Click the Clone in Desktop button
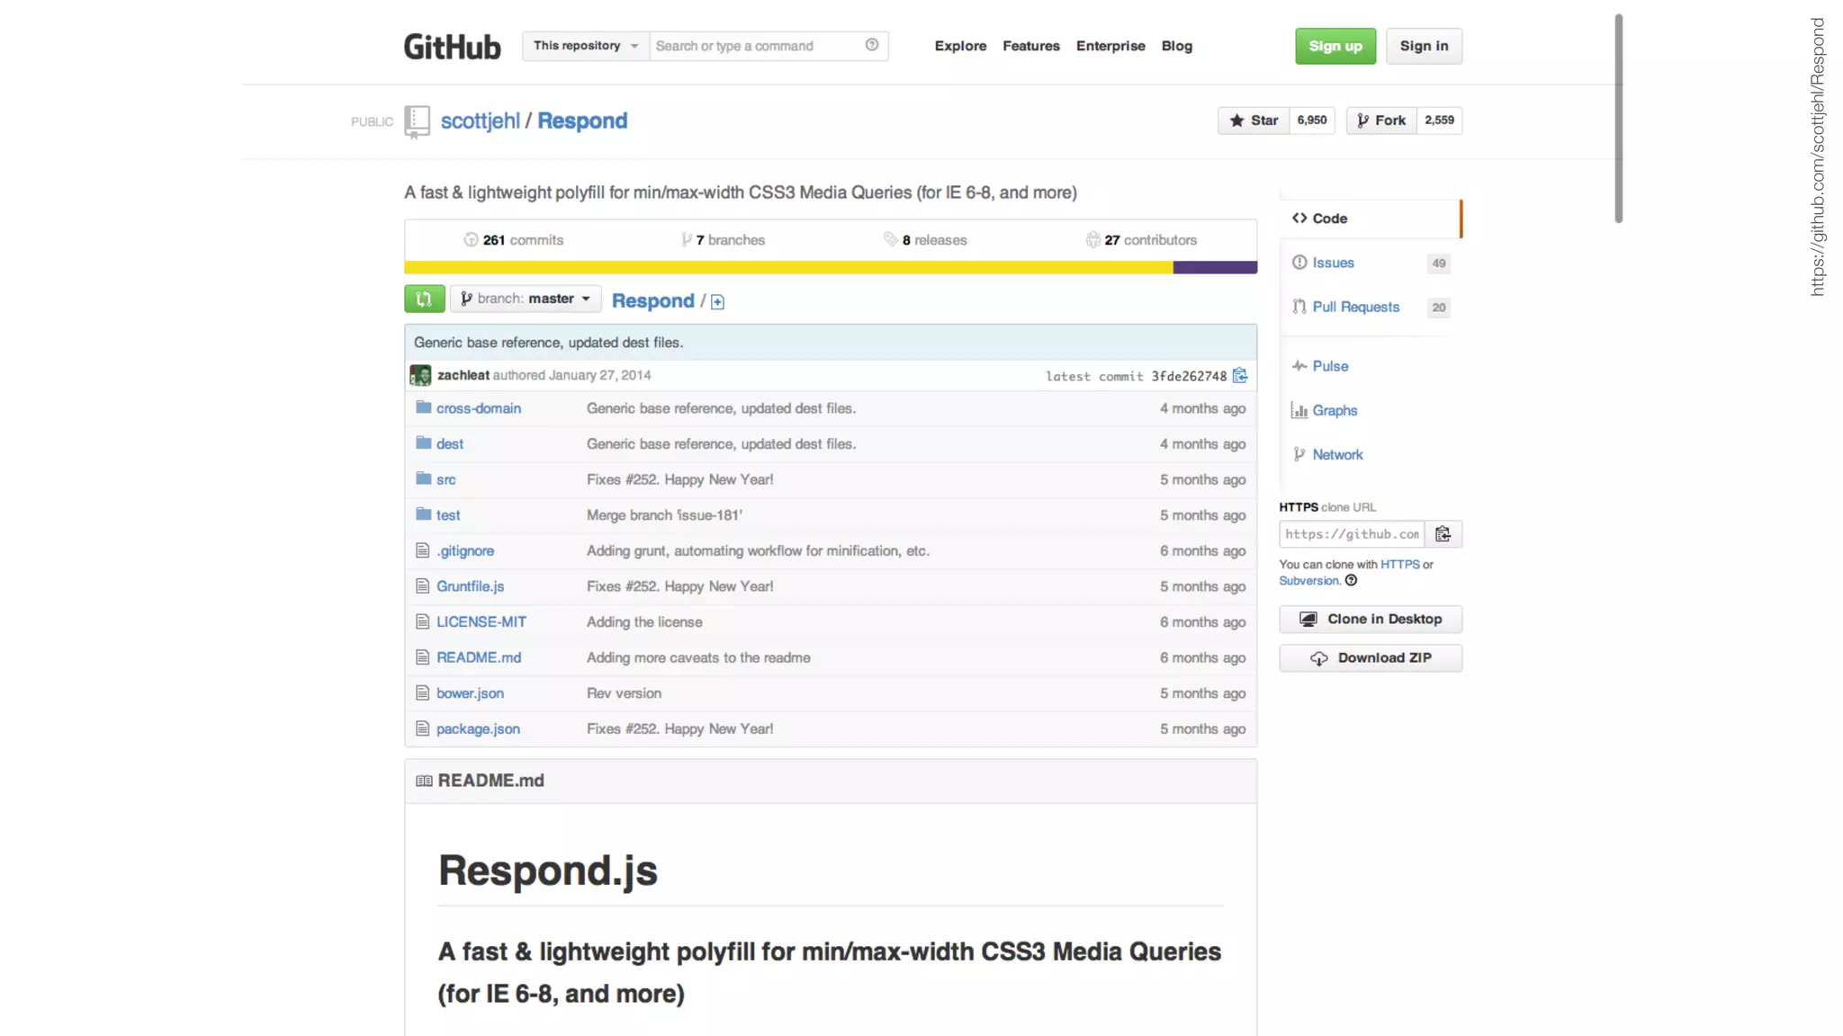This screenshot has height=1036, width=1843. point(1371,619)
